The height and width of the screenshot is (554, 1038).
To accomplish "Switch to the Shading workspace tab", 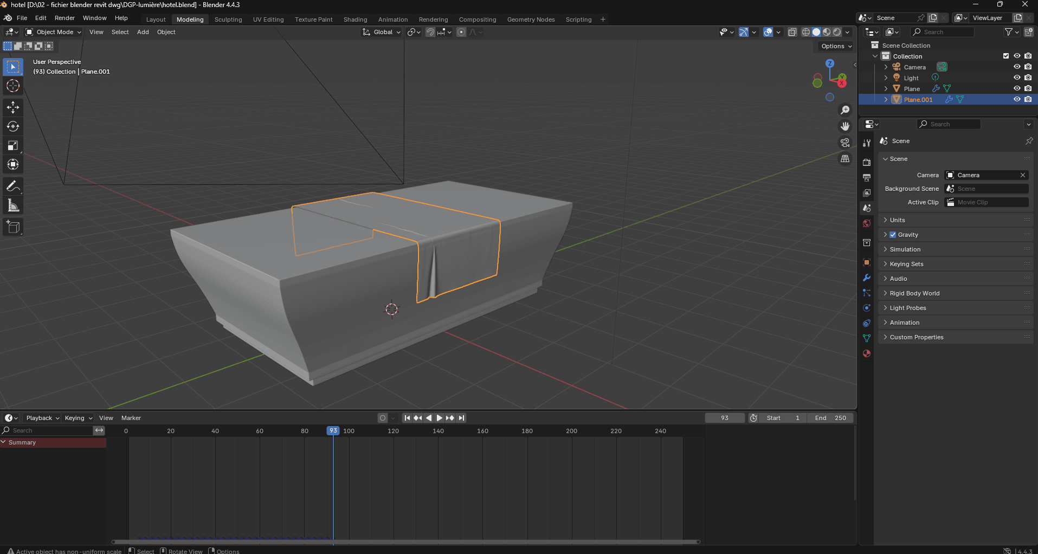I will coord(355,20).
